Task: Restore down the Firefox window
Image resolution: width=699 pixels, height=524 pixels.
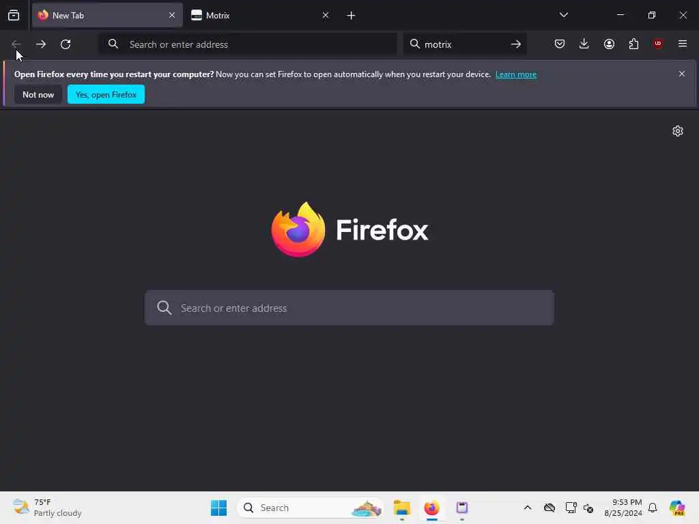Action: pos(652,15)
